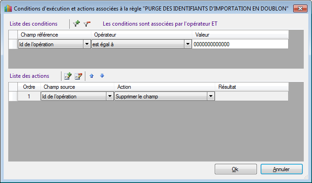Viewport: 312px width, 183px height.
Task: Click the Opérateur column header
Action: coord(141,34)
